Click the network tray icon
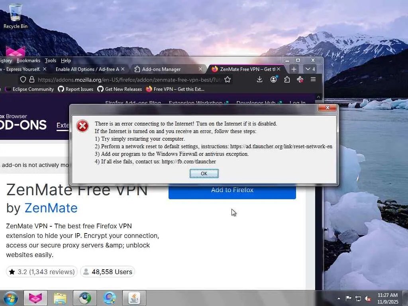 358,298
